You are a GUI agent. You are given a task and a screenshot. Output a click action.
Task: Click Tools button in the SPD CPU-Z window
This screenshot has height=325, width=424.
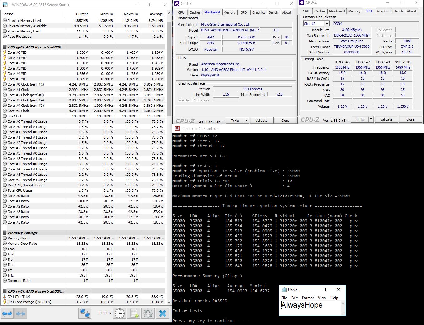pyautogui.click(x=360, y=119)
